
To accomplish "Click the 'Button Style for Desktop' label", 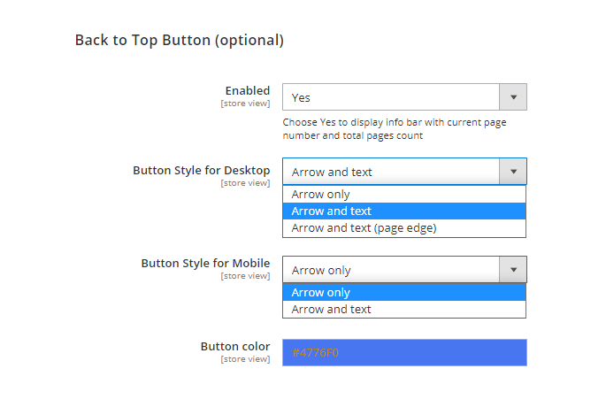I will click(201, 170).
